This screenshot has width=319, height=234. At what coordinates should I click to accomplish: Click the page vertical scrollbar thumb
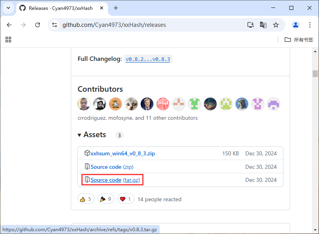[315, 74]
